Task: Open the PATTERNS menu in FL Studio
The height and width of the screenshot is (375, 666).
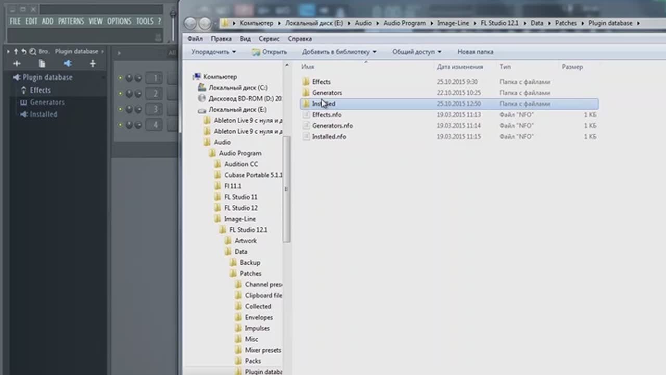Action: [71, 21]
